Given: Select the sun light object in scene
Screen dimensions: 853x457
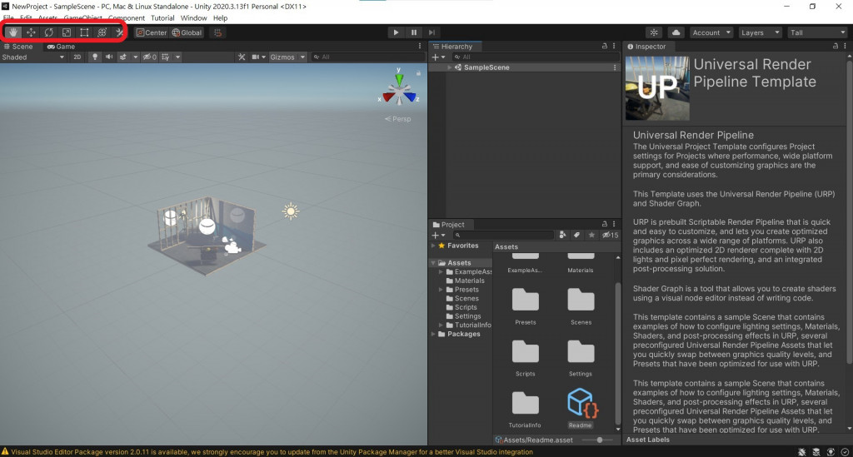Looking at the screenshot, I should 291,211.
